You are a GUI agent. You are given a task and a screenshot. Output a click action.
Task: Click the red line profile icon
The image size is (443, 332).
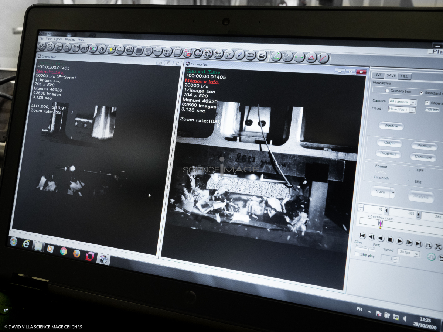323,58
